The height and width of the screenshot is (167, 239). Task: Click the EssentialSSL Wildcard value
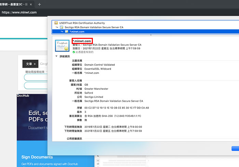click(98, 69)
